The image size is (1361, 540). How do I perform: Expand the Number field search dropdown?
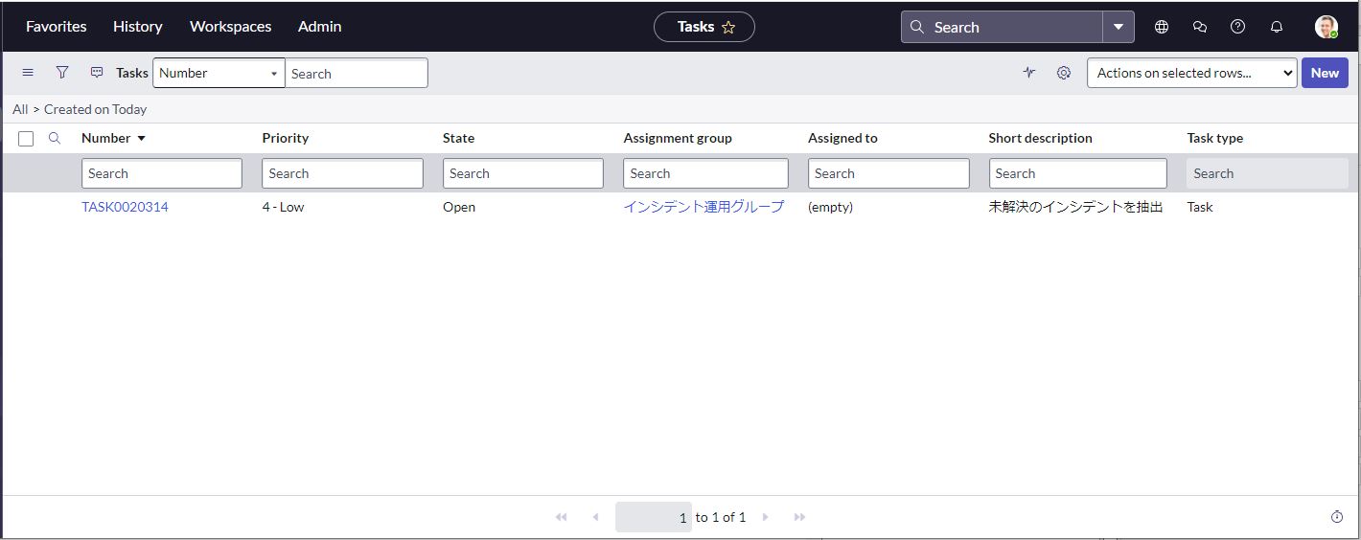click(x=219, y=73)
